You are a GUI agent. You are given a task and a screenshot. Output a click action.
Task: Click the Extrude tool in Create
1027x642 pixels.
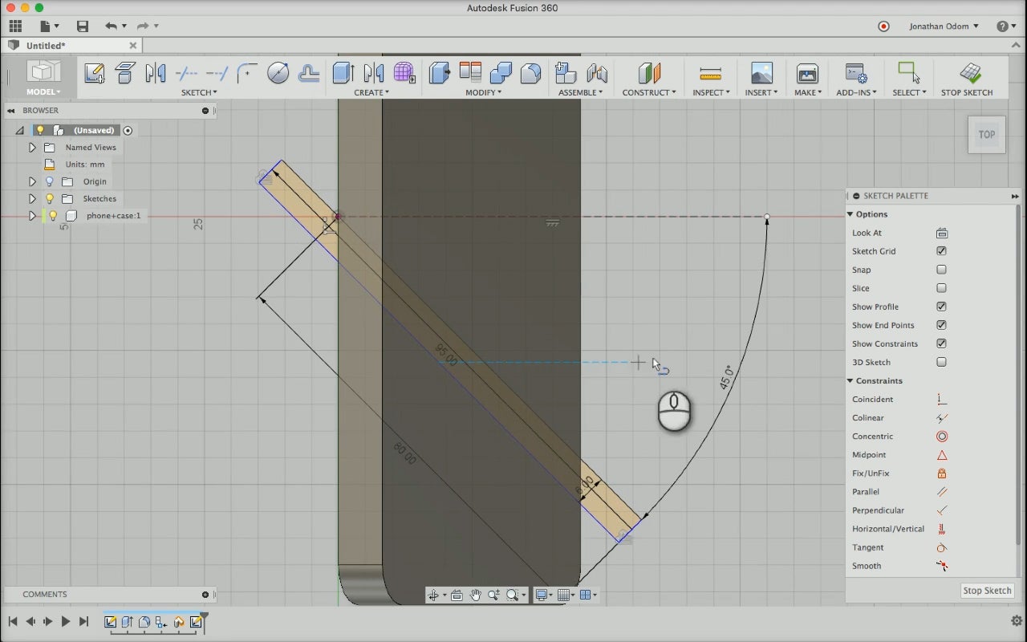343,73
